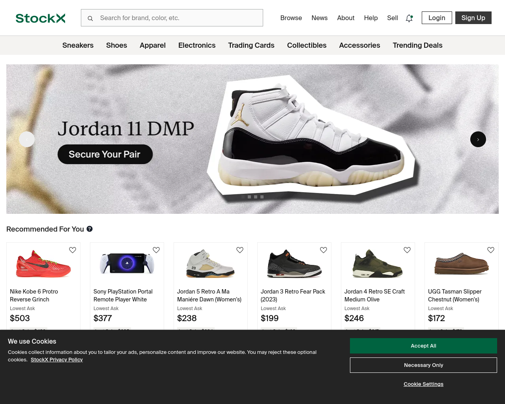Screen dimensions: 505x404
Task: Show Recommended For You help icon
Action: pos(90,229)
